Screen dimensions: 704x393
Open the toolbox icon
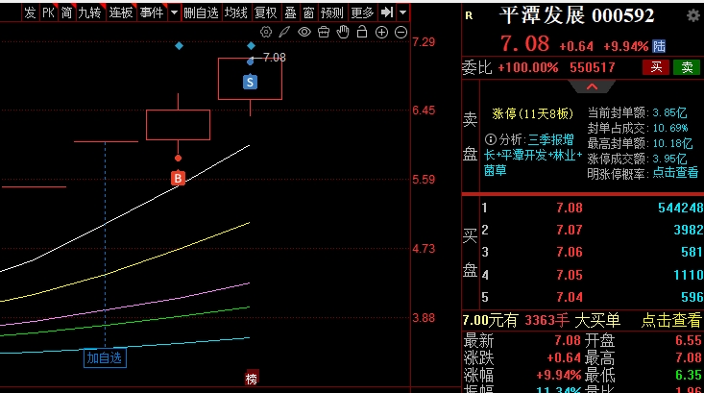(x=324, y=33)
